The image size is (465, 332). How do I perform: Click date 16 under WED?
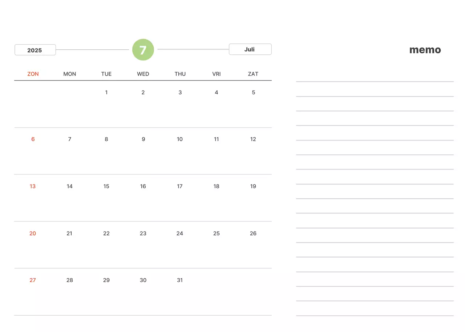[x=143, y=186]
